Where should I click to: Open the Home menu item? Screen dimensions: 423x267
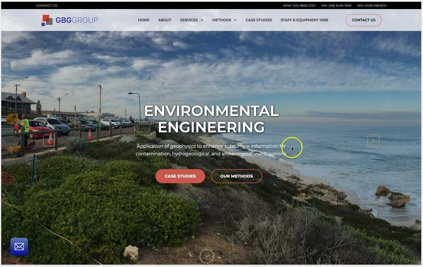pyautogui.click(x=144, y=20)
